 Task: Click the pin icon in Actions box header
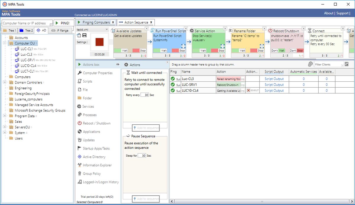coord(118,64)
